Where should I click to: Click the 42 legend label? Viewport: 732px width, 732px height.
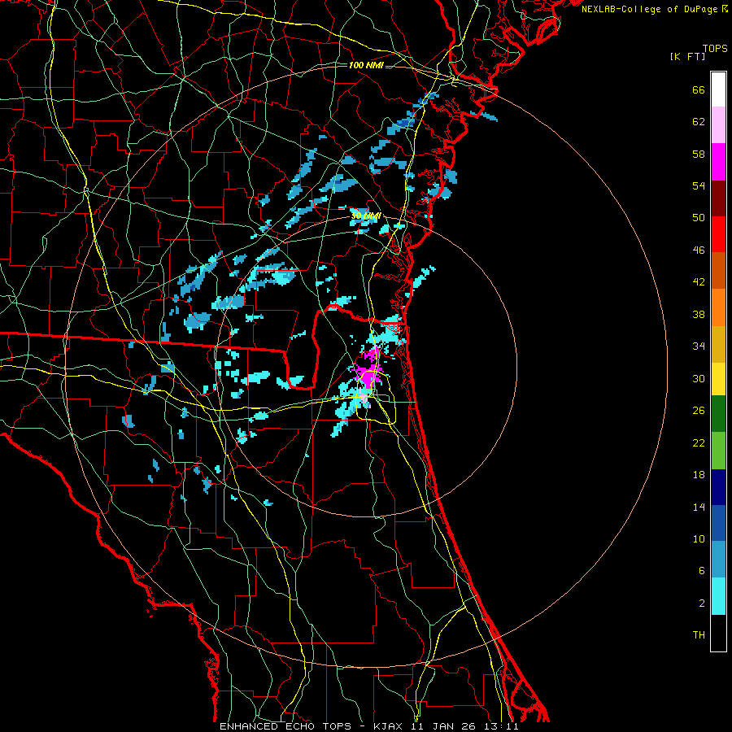click(699, 282)
